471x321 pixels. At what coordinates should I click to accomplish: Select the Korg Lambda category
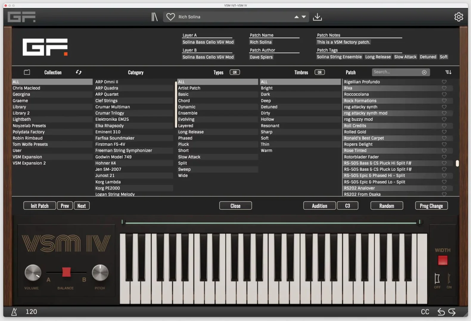134,182
